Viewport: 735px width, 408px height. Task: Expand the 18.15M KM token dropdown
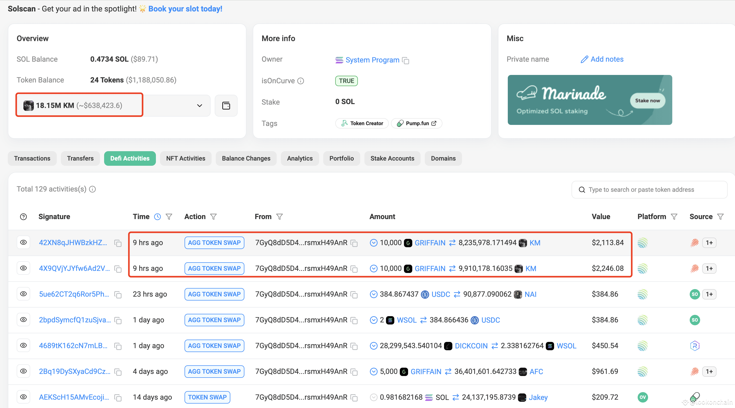pos(199,106)
